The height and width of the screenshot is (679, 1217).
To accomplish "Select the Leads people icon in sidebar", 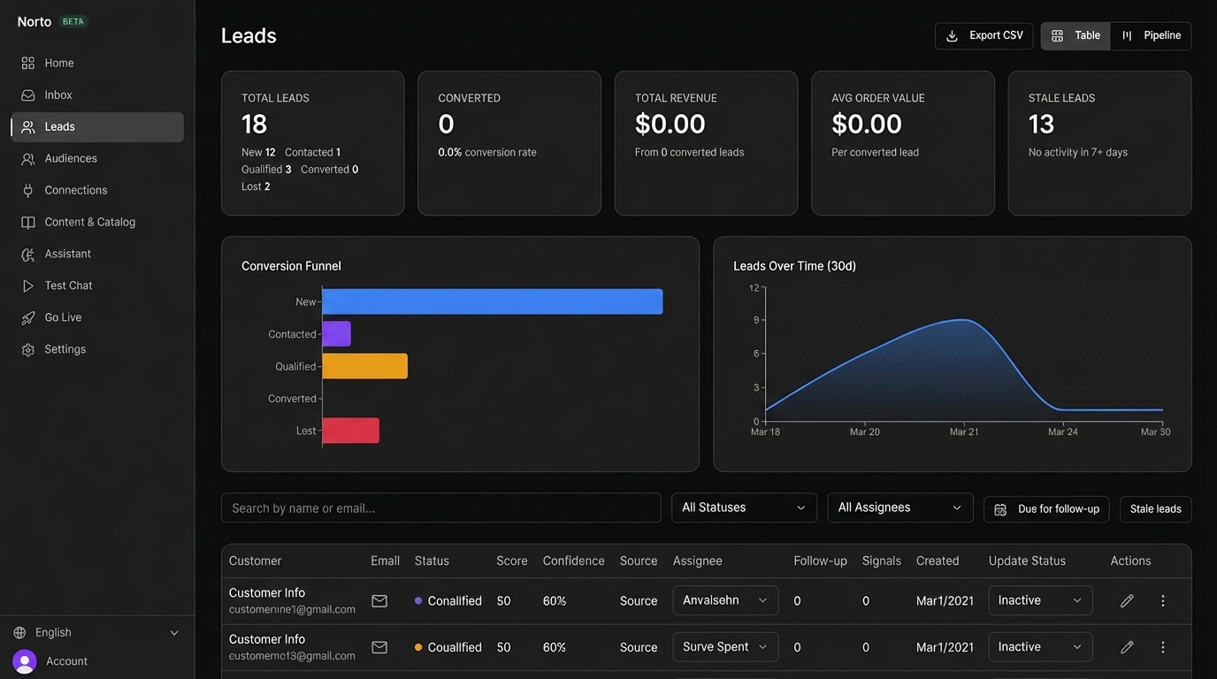I will pyautogui.click(x=28, y=126).
